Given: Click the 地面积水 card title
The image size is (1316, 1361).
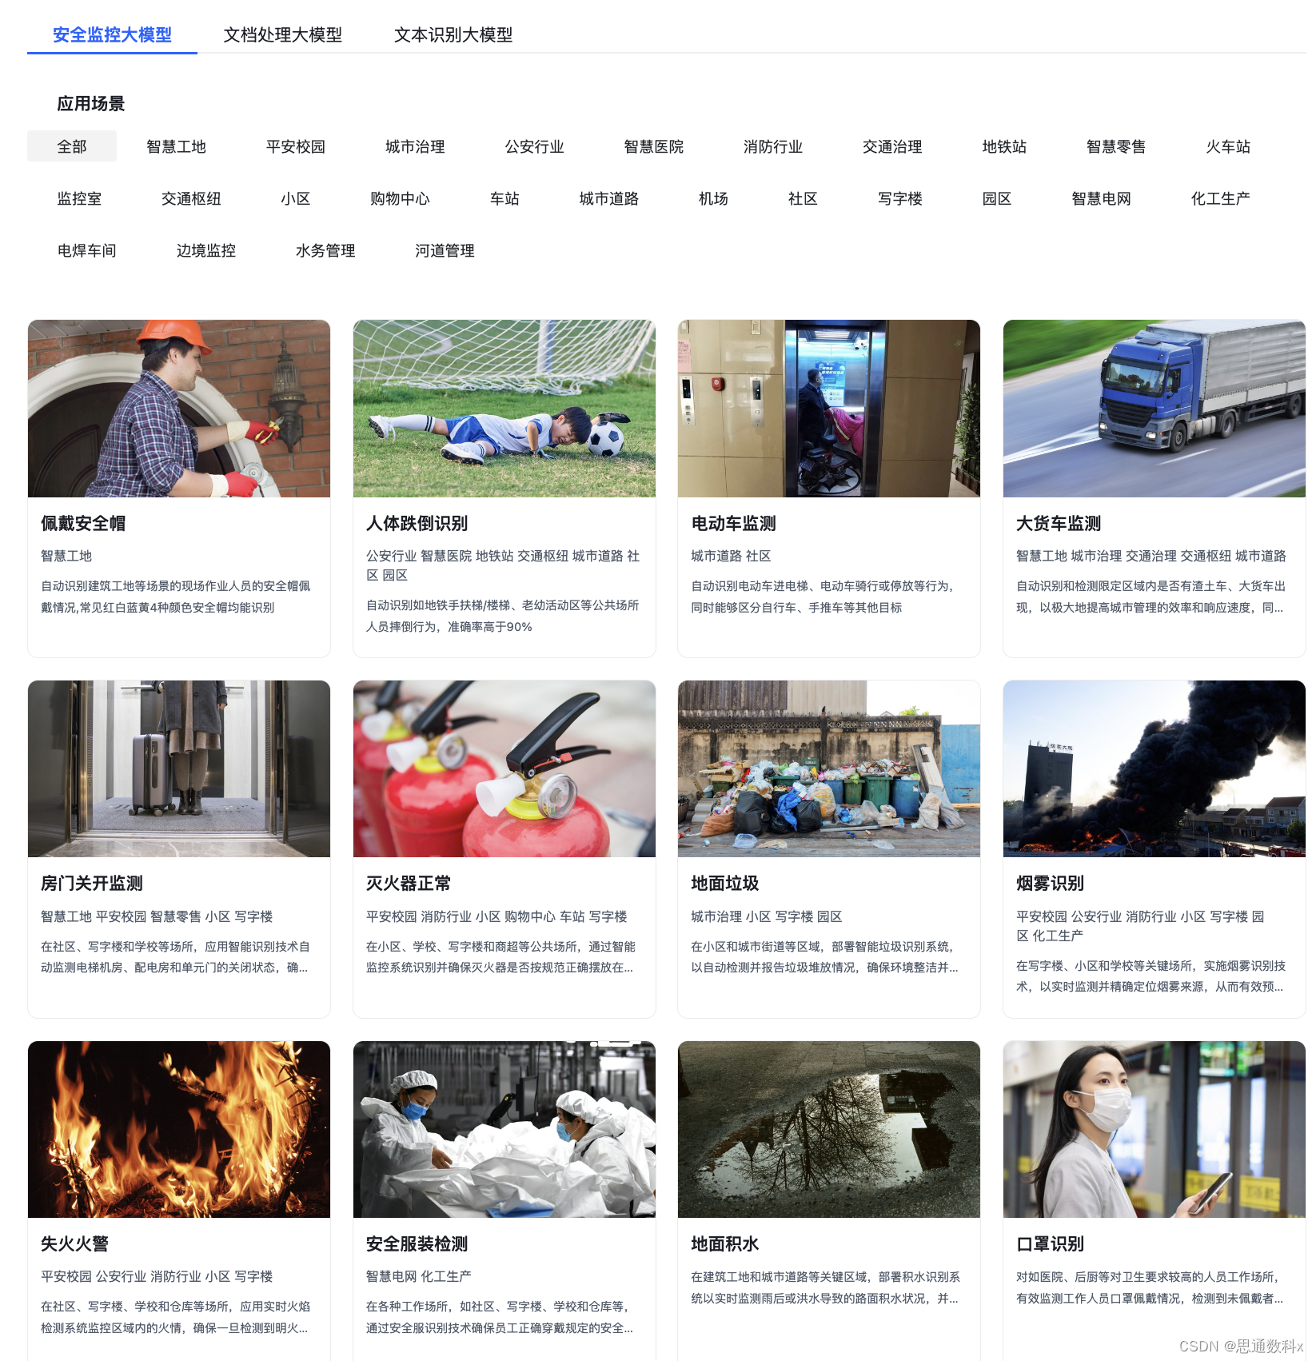Looking at the screenshot, I should [x=725, y=1244].
